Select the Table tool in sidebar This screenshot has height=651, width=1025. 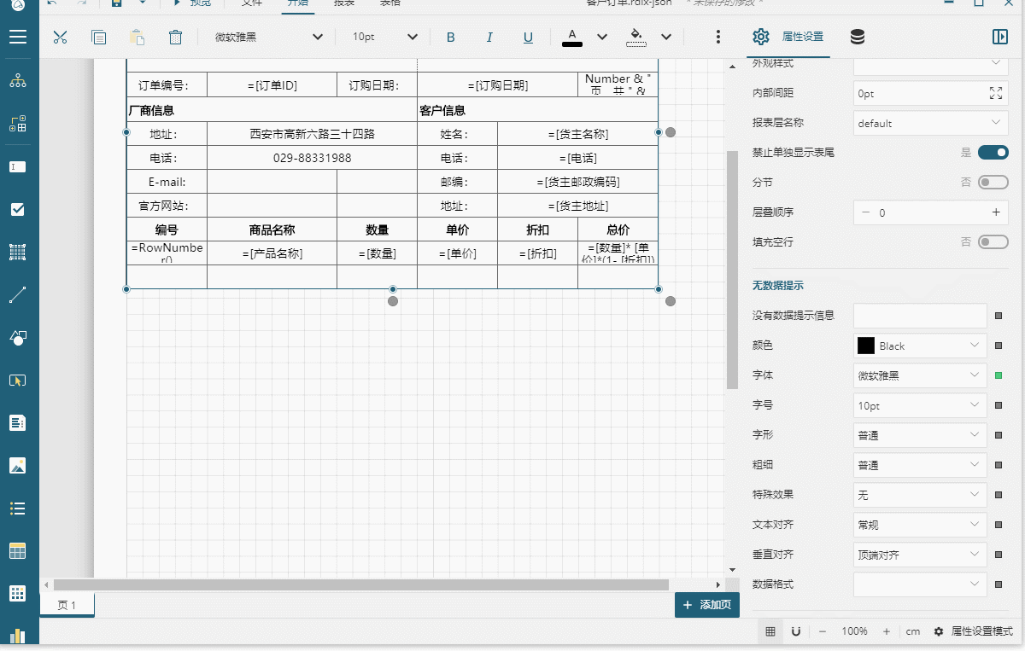(x=18, y=551)
